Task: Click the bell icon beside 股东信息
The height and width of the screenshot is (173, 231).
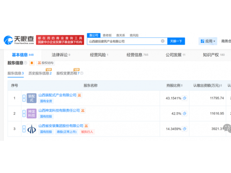Action: point(32,63)
